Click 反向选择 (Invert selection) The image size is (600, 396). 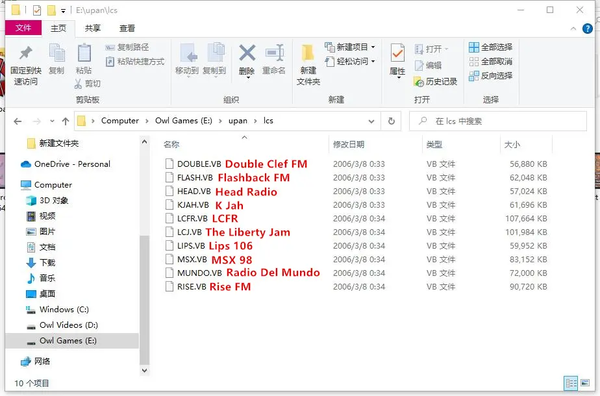click(x=490, y=76)
